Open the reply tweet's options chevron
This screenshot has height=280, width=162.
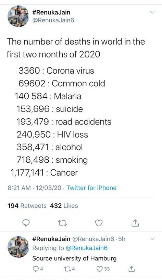152,239
